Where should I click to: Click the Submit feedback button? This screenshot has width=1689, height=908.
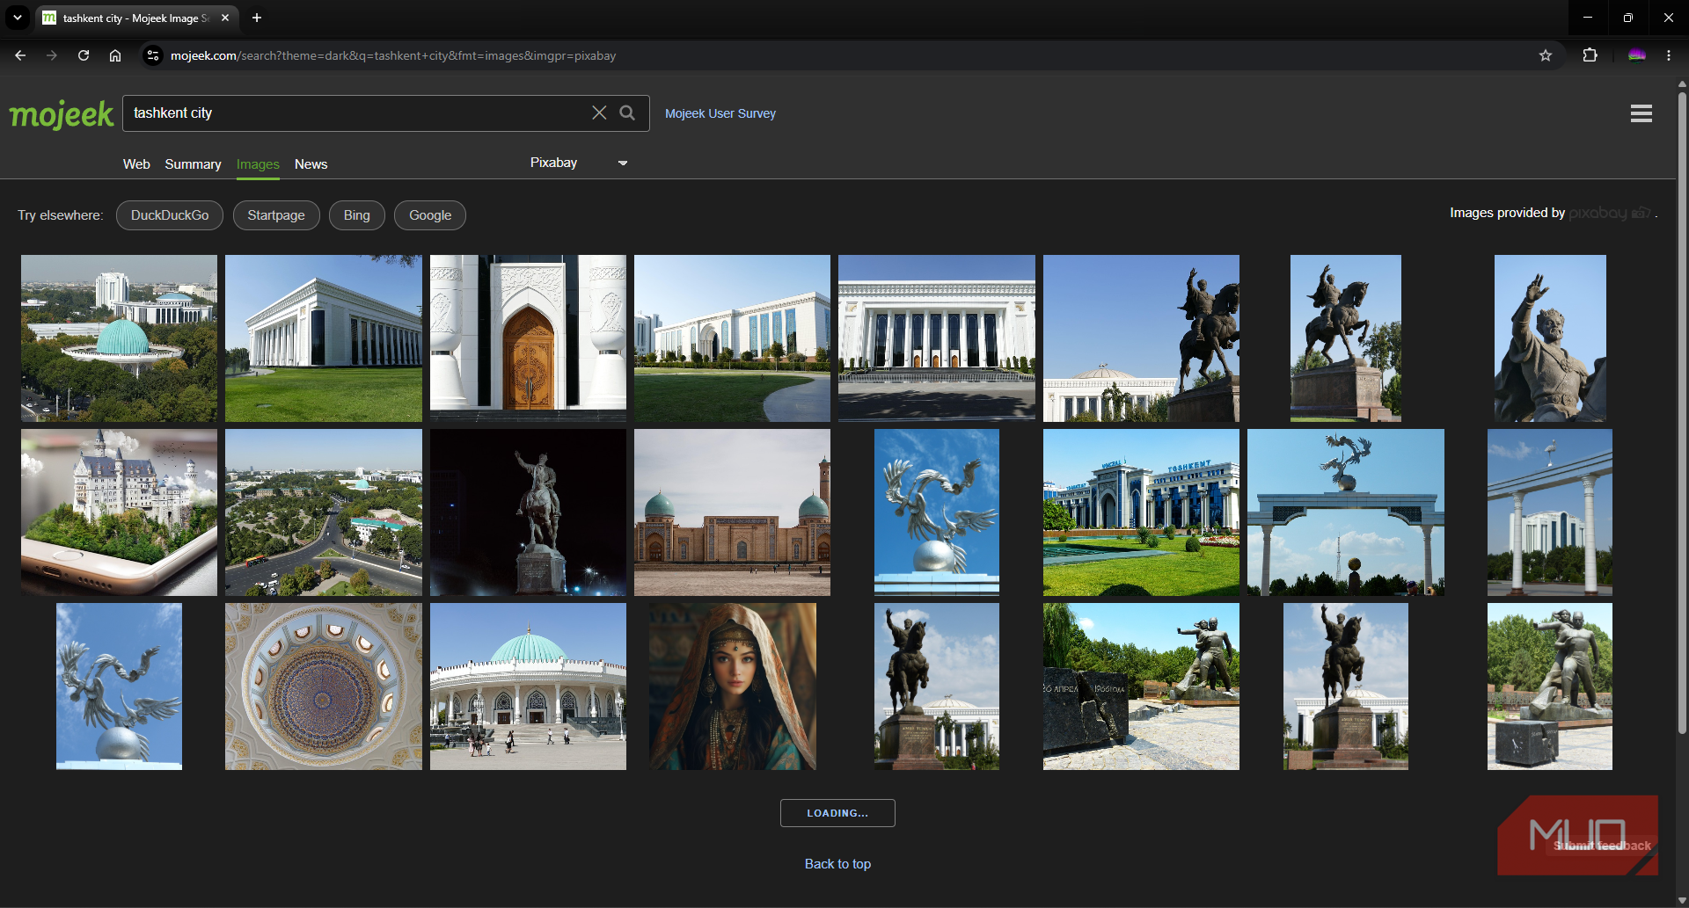click(x=1602, y=846)
